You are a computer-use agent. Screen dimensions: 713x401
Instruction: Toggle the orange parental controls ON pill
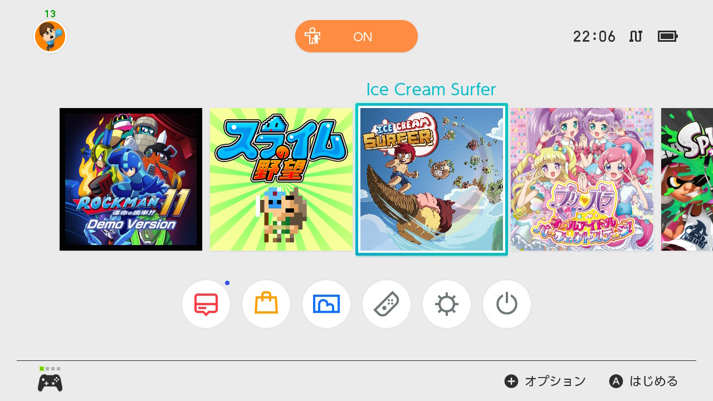356,36
